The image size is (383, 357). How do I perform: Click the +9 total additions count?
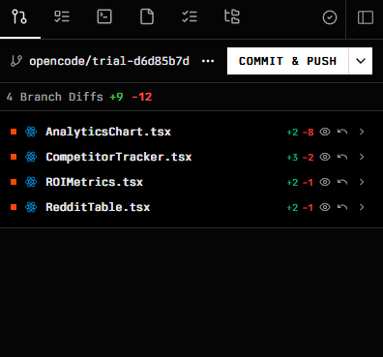pyautogui.click(x=116, y=97)
